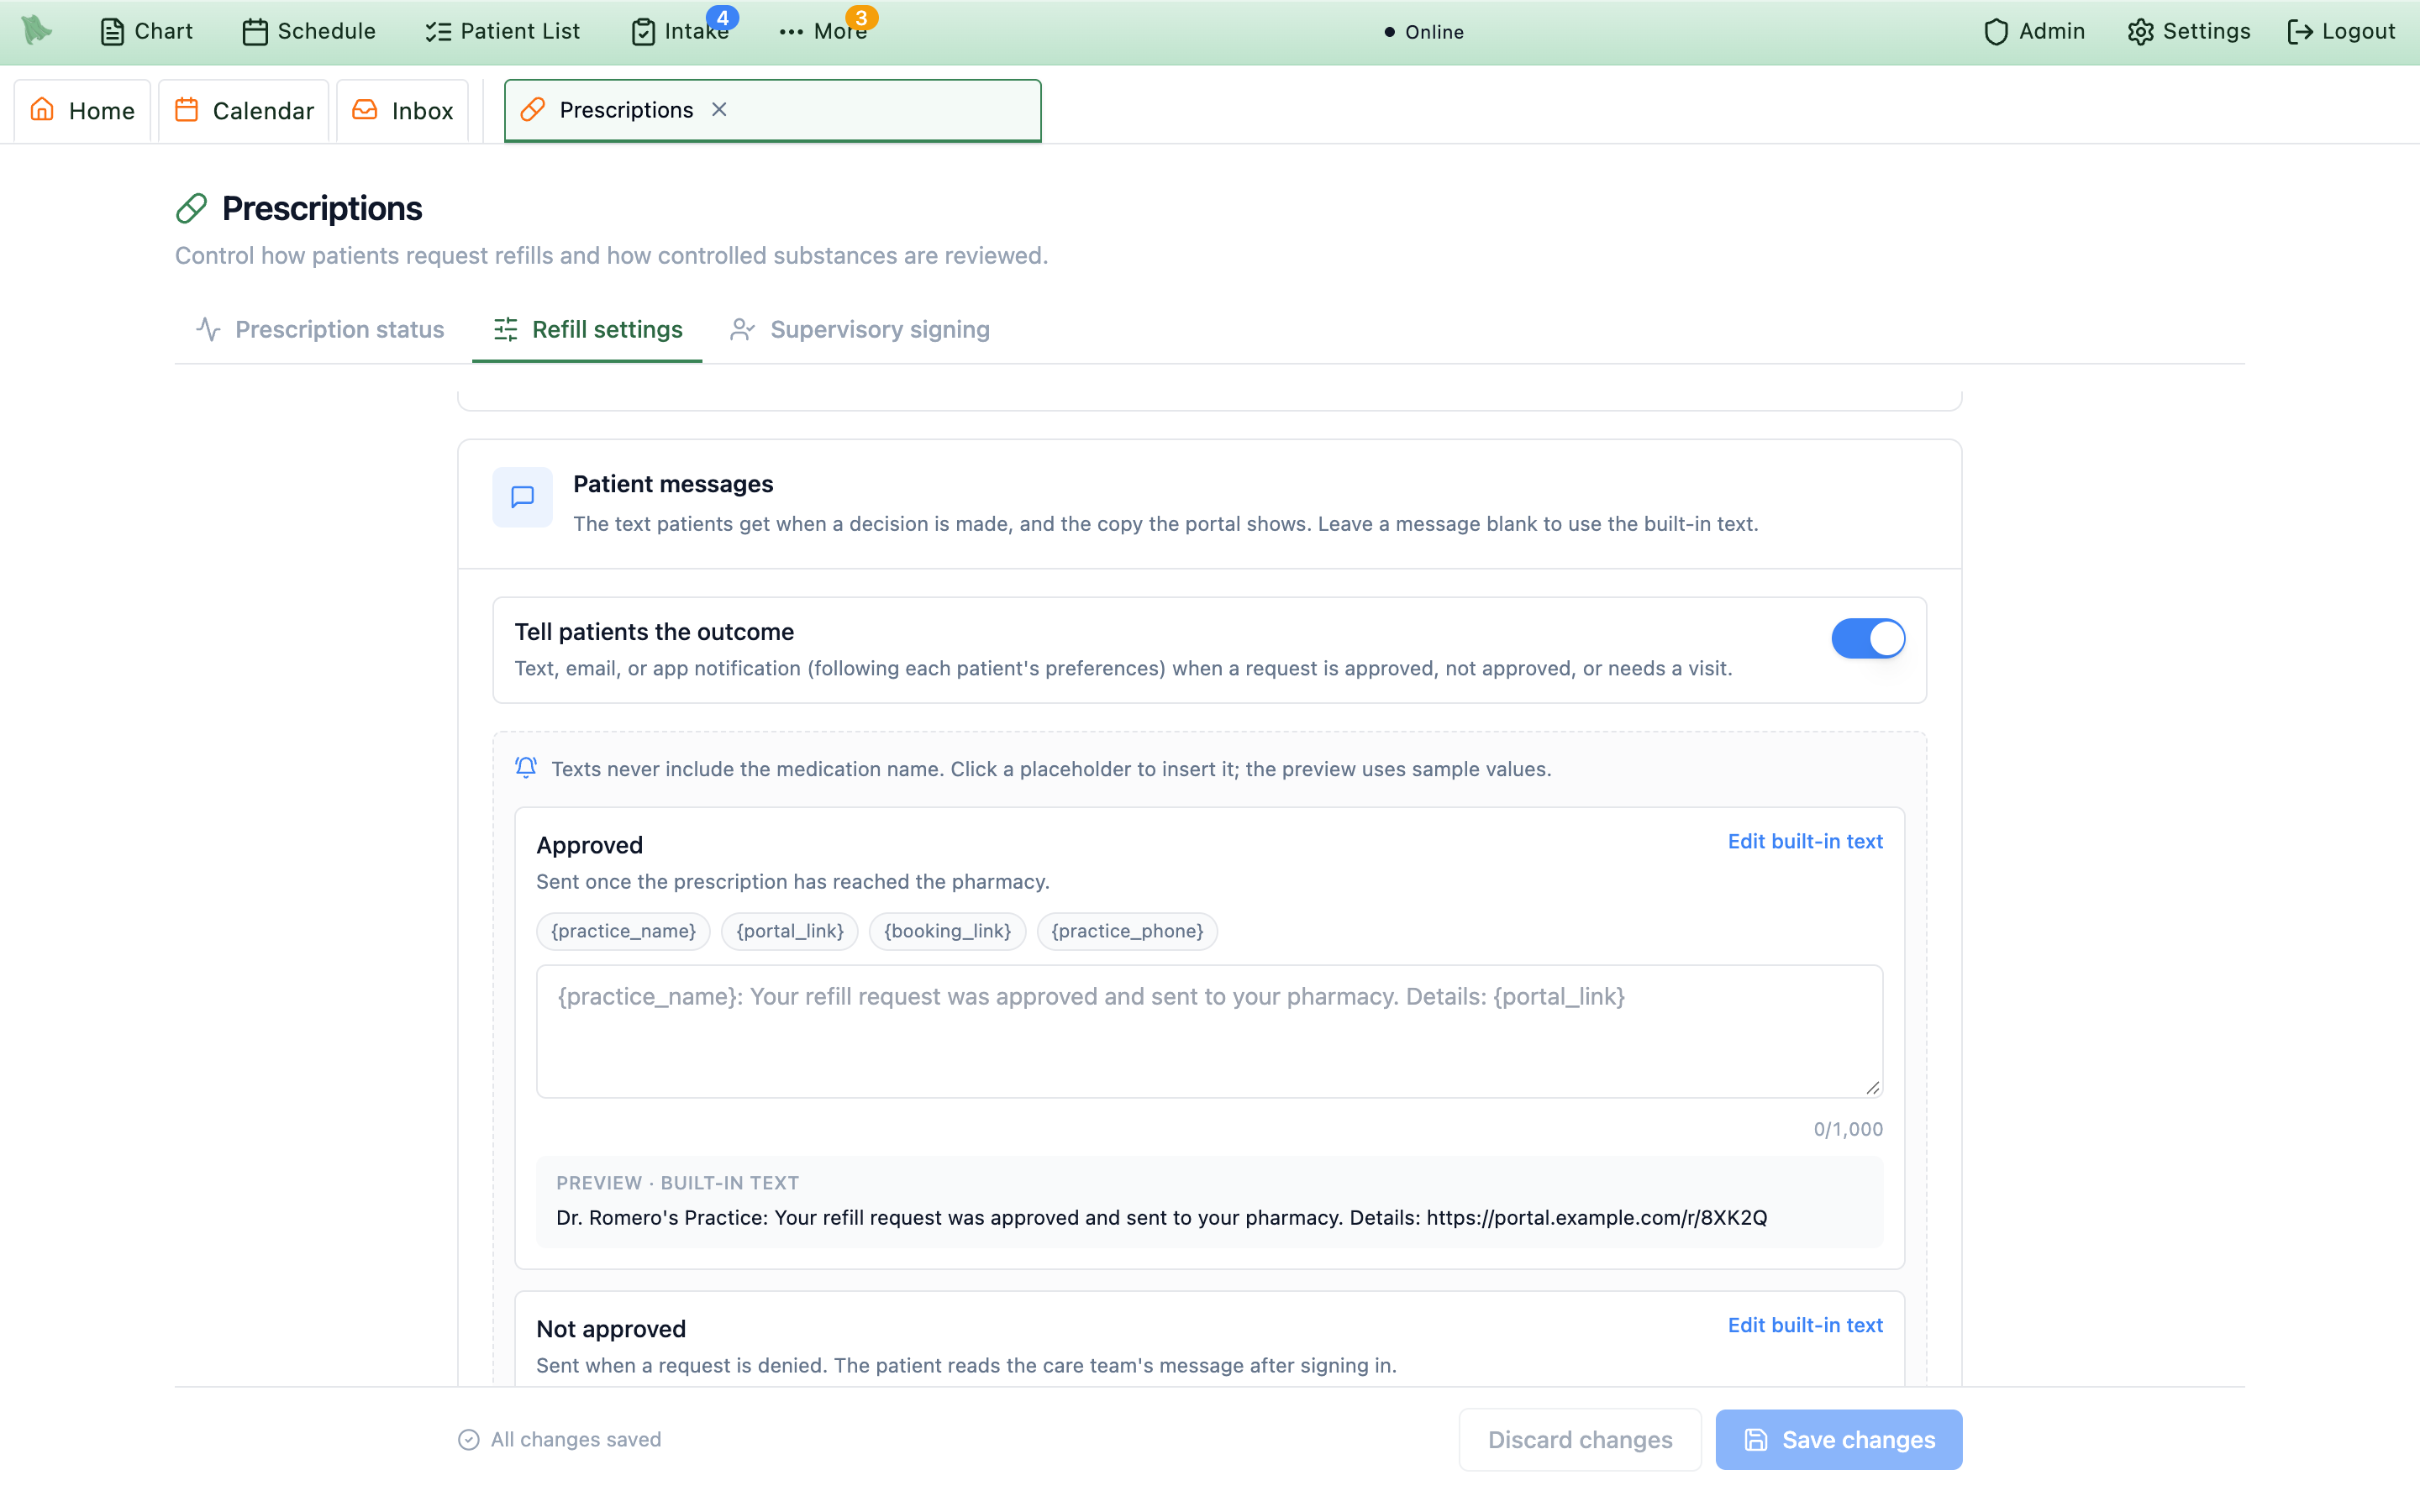Click the bell icon next to texts notice
2420x1512 pixels.
(x=526, y=767)
